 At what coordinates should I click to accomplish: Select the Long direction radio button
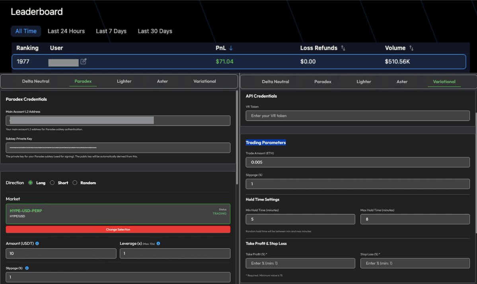30,183
